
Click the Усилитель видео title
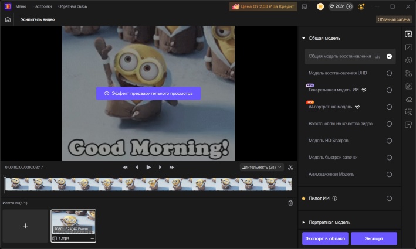click(38, 19)
